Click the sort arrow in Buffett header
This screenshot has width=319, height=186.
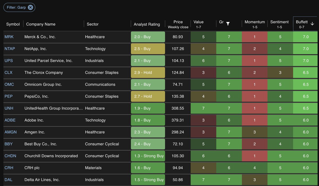pos(312,24)
